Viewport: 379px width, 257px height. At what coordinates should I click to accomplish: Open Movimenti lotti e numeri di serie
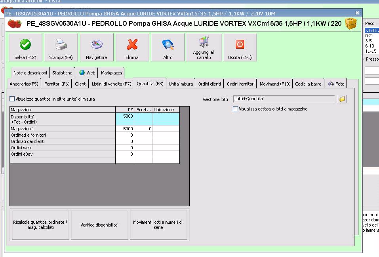coord(158,225)
